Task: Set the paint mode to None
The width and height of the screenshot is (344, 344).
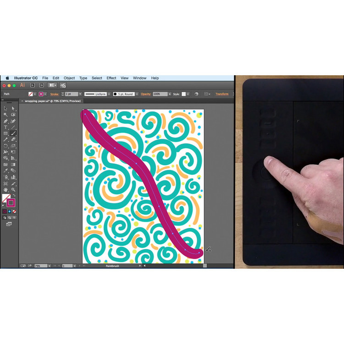Action: coord(14,211)
